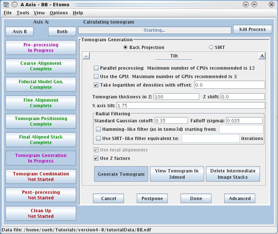Click the Starting... progress bar

coord(154,30)
